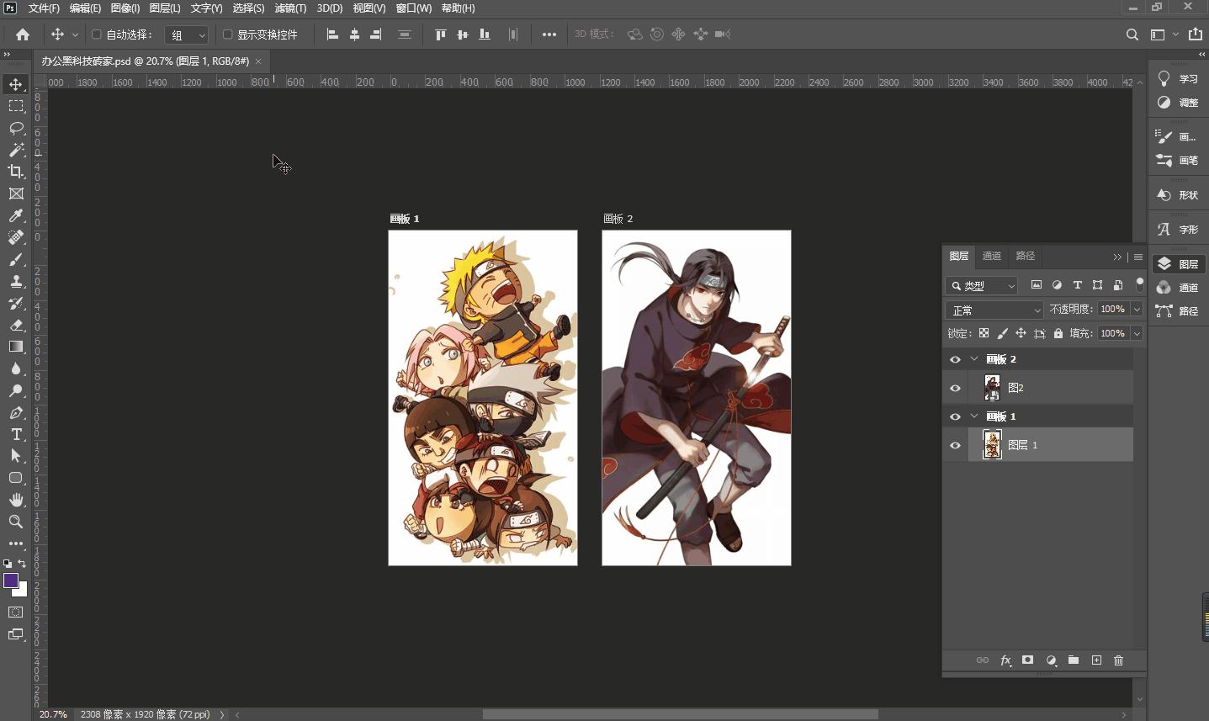Image resolution: width=1209 pixels, height=721 pixels.
Task: Select the Eyedropper tool
Action: click(16, 216)
